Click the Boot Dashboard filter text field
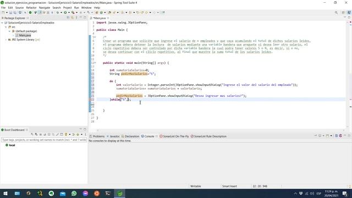The width and height of the screenshot is (352, 198). point(44,140)
